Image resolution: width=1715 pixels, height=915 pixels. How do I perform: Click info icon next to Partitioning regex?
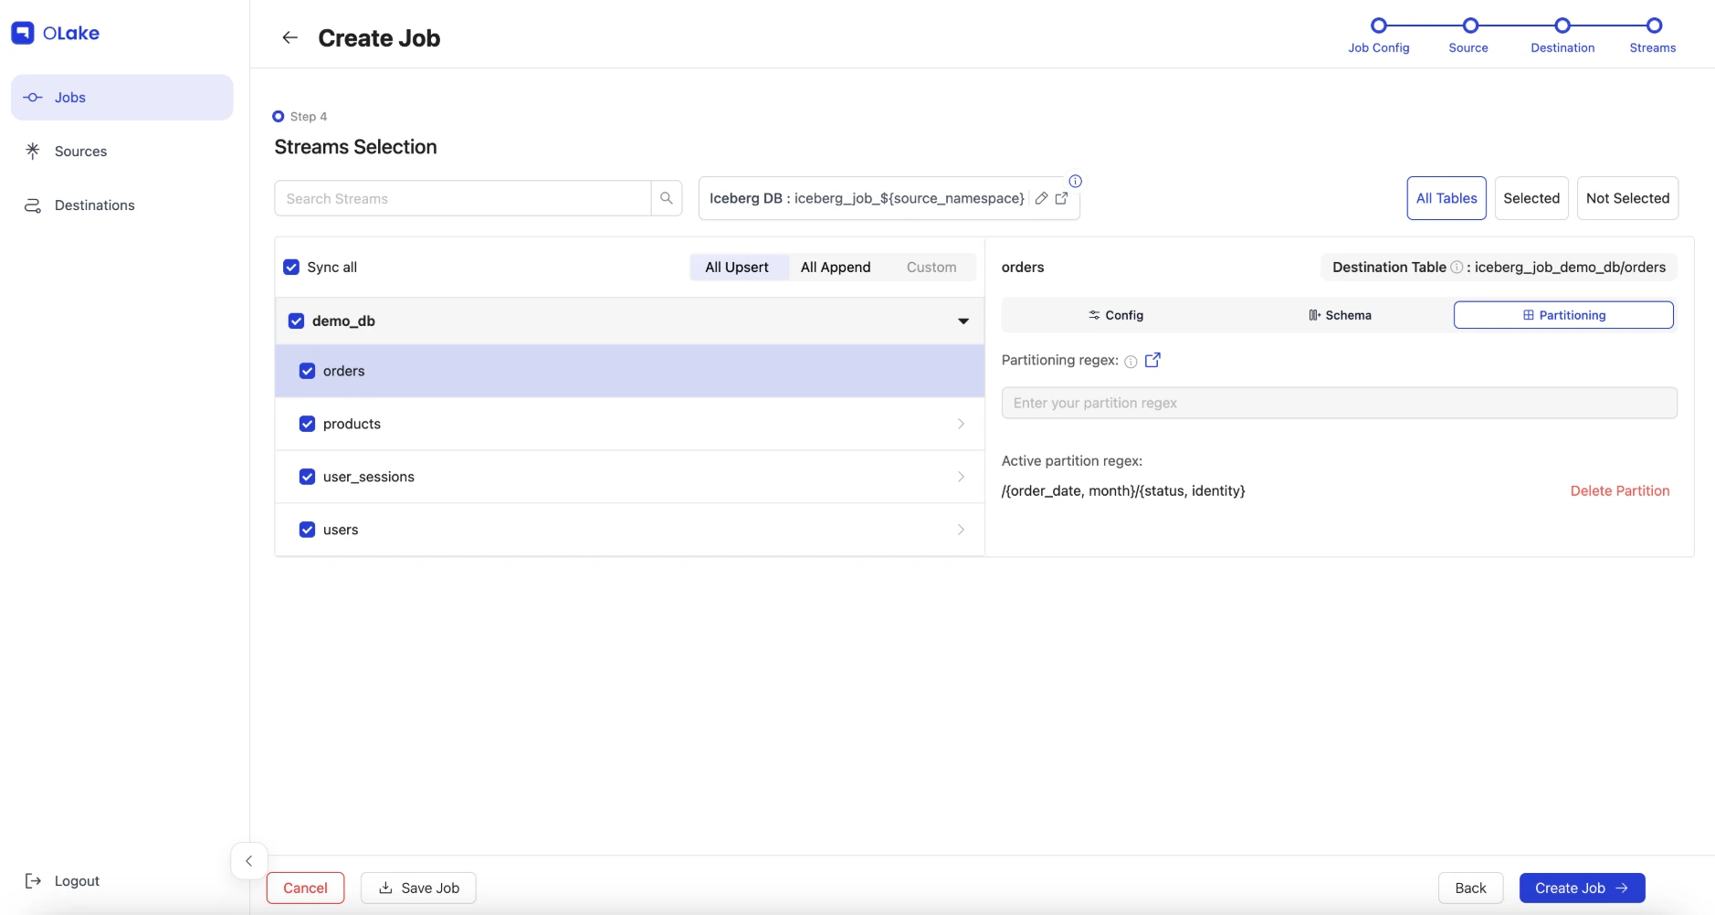(x=1131, y=362)
